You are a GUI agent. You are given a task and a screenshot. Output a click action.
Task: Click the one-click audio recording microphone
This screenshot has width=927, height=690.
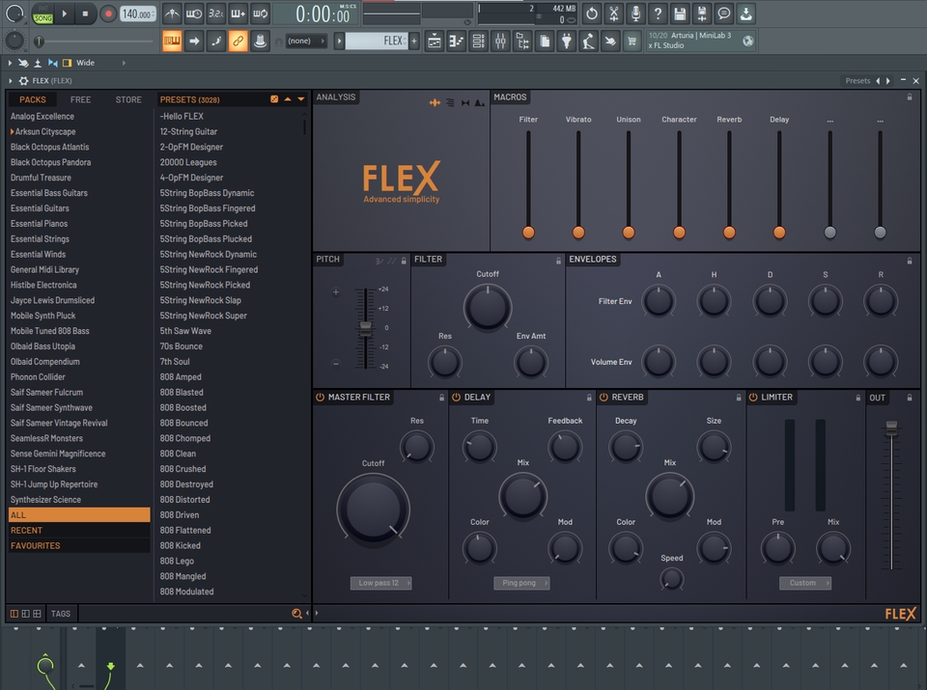click(x=635, y=13)
